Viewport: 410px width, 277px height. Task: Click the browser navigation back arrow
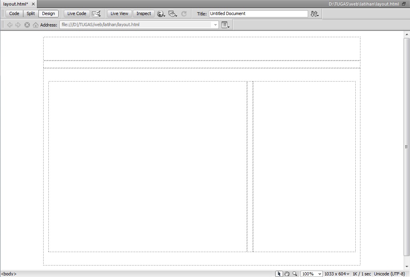coord(9,25)
